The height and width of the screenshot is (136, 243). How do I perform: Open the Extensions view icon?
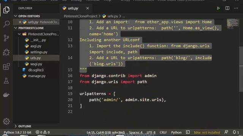(x=6, y=66)
